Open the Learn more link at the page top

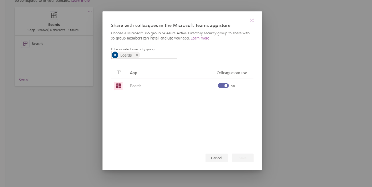tap(80, 1)
